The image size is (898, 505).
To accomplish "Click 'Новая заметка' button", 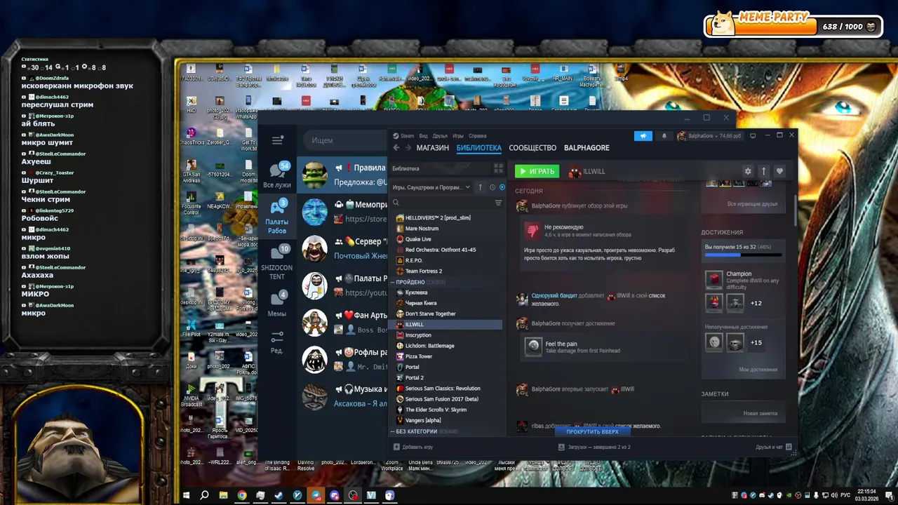I will click(760, 413).
